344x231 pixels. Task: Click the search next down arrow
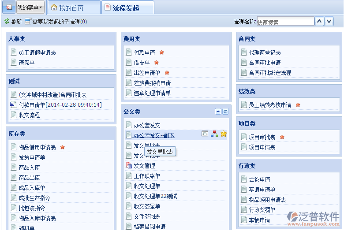coord(329,22)
